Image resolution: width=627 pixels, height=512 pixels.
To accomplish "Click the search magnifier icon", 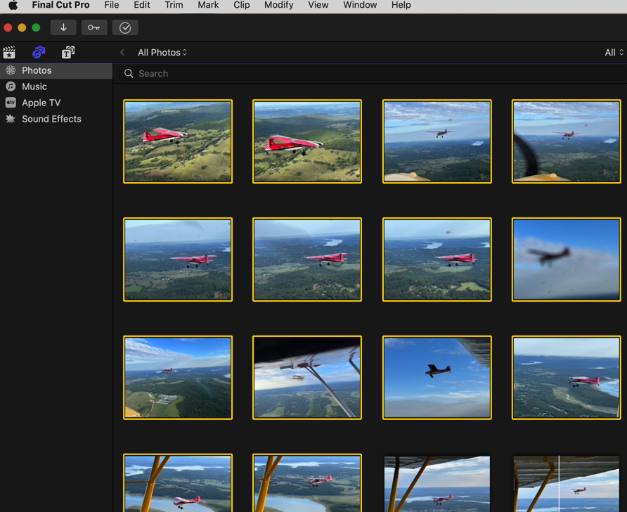I will pyautogui.click(x=129, y=74).
